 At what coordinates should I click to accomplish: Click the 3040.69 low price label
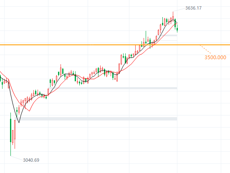[31, 160]
